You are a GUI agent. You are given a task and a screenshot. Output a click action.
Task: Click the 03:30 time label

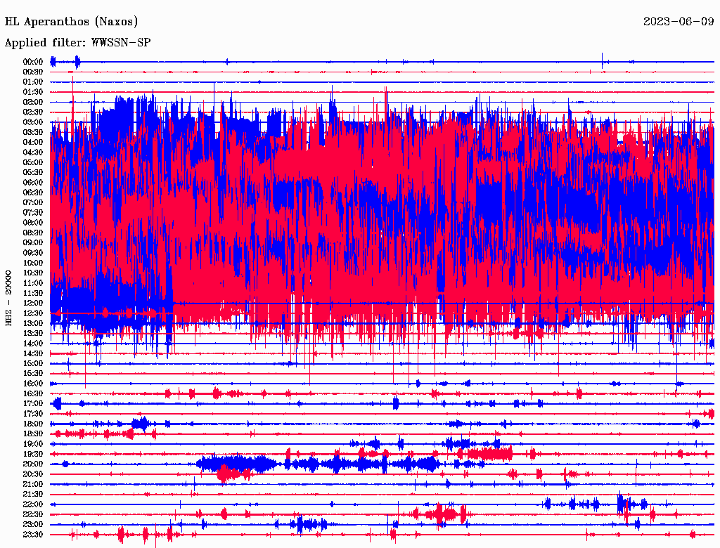pyautogui.click(x=33, y=132)
